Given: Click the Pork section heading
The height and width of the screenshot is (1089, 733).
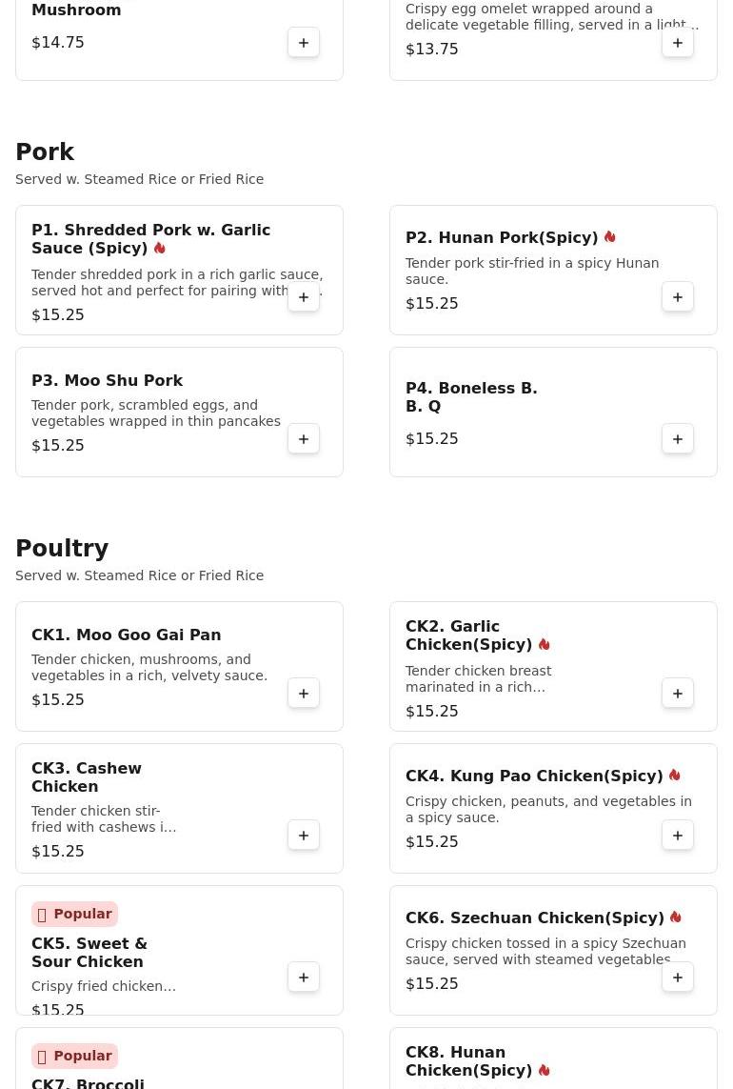Looking at the screenshot, I should 45,152.
